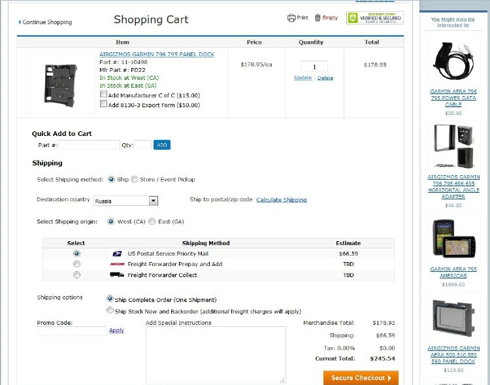Click the Continue Shopping link
The width and height of the screenshot is (490, 385).
(47, 22)
